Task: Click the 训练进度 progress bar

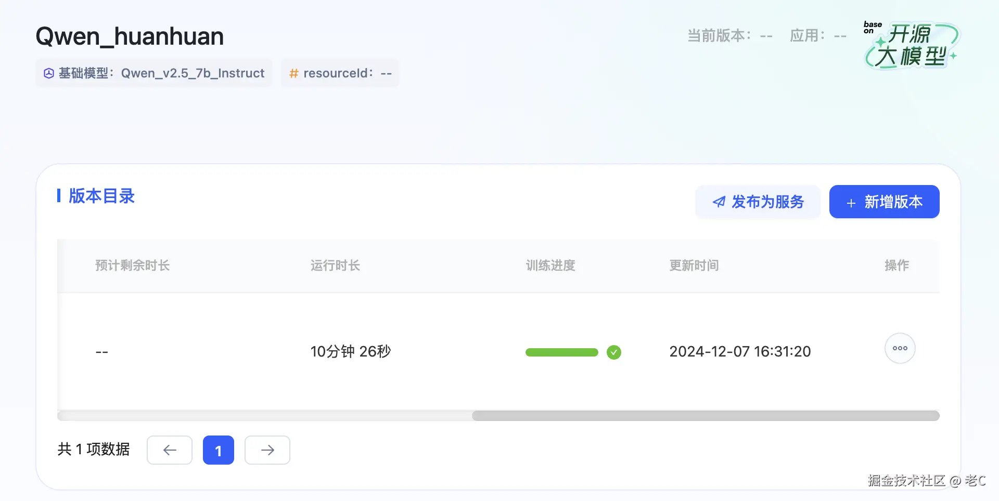Action: click(561, 352)
